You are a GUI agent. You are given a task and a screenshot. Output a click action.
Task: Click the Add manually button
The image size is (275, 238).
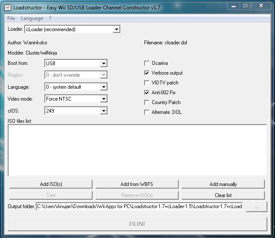pos(223,184)
